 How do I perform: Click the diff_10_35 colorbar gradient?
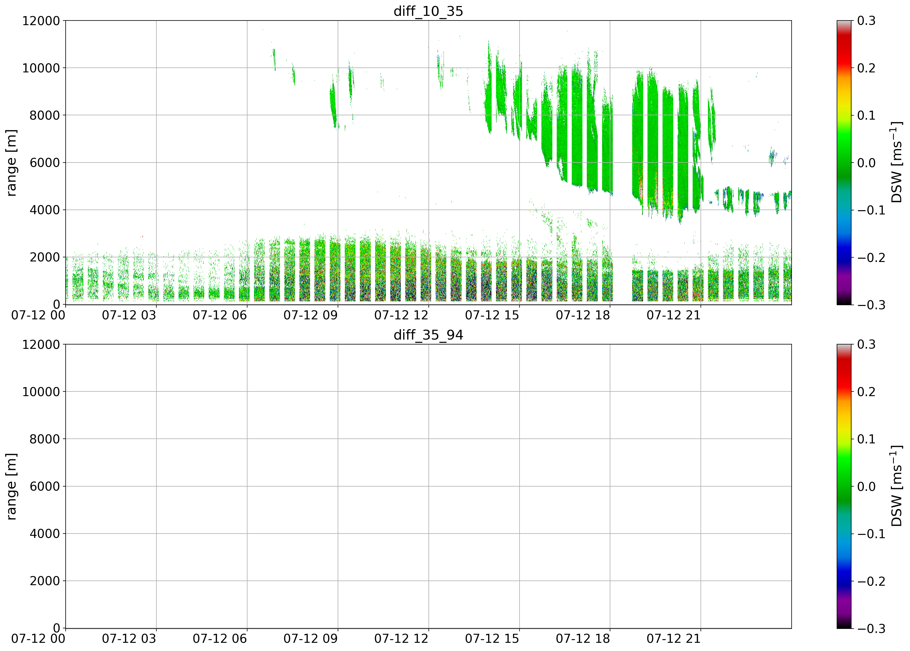844,163
